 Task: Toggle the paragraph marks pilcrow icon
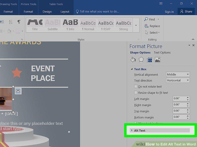[x=19, y=22]
